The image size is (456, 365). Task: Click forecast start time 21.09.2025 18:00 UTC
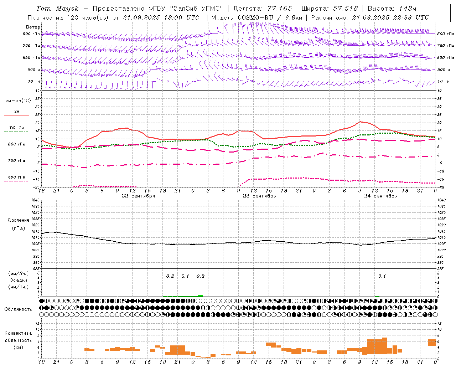[161, 17]
